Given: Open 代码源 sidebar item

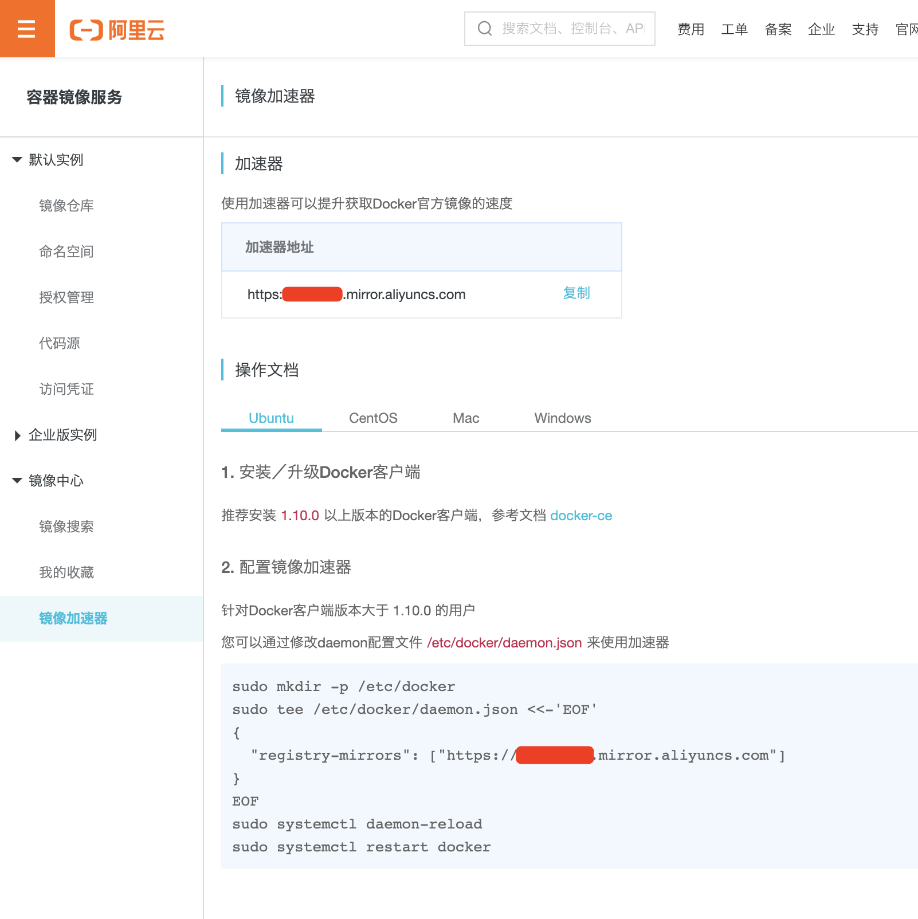Looking at the screenshot, I should (x=60, y=343).
